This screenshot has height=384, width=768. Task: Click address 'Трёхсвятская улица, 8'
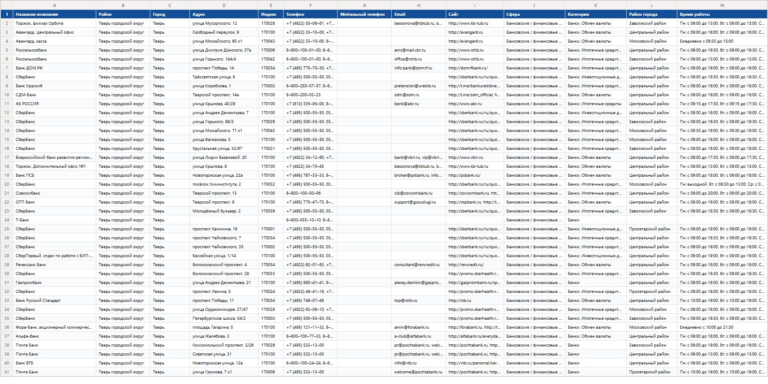pos(224,77)
